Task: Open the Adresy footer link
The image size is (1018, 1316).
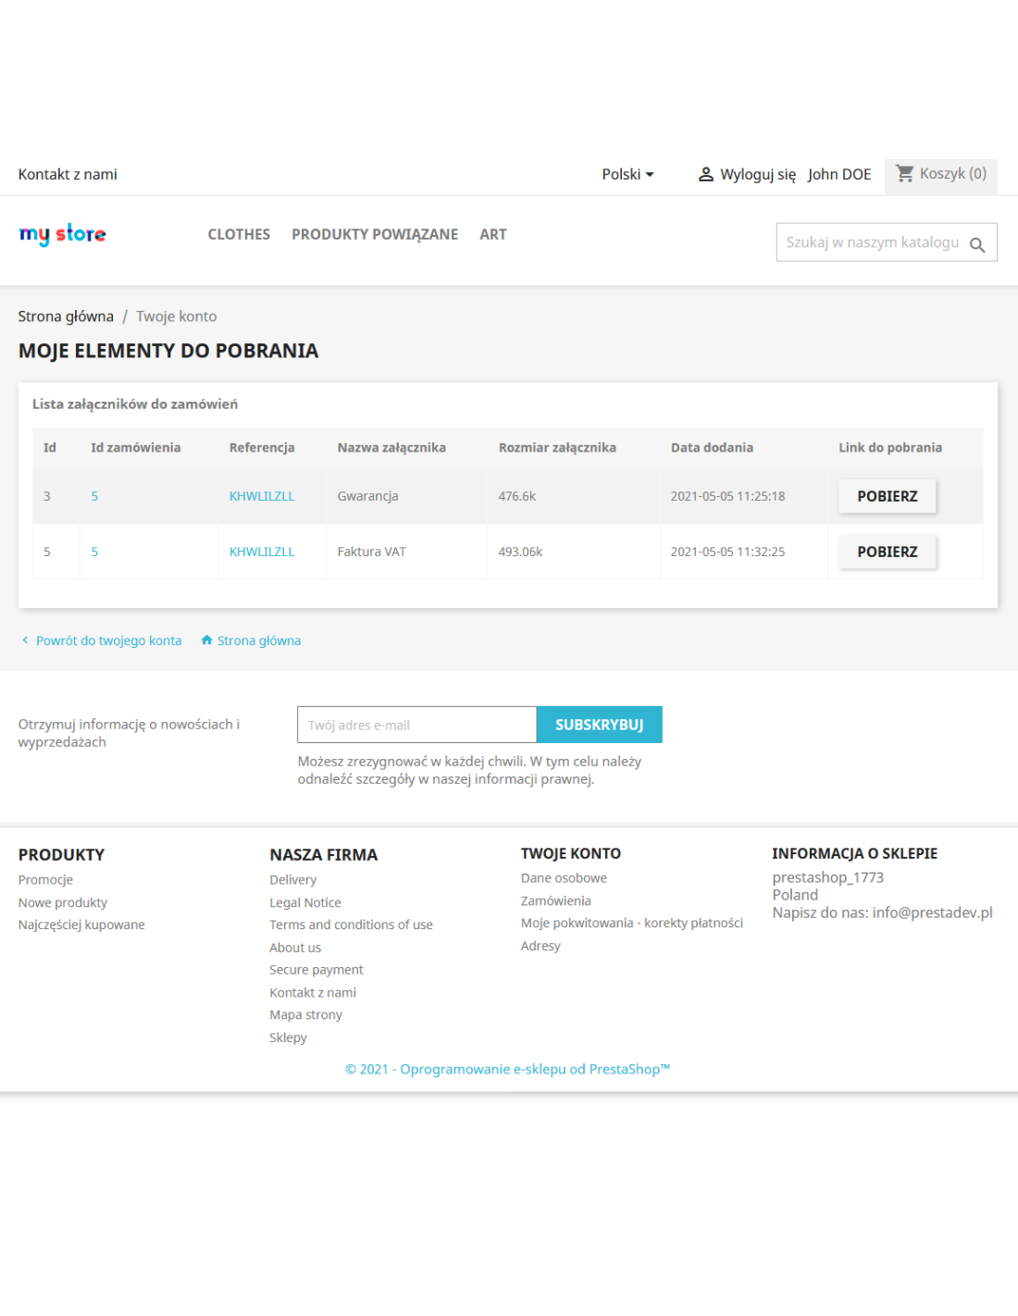Action: (540, 946)
